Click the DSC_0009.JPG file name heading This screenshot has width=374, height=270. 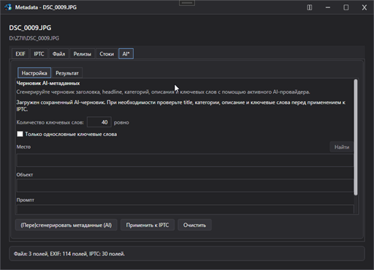[x=30, y=28]
